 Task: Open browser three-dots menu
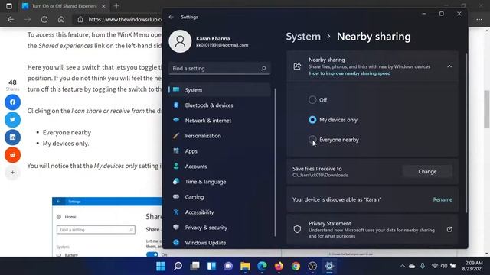[x=479, y=19]
